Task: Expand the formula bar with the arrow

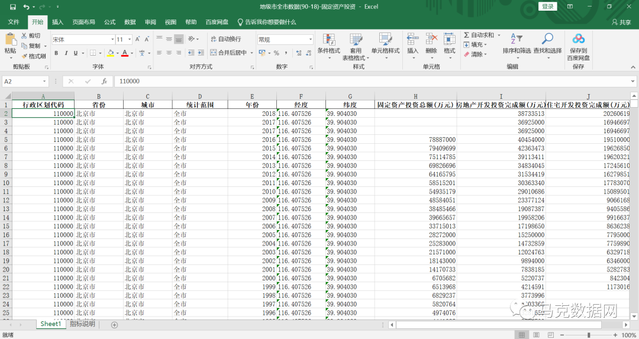Action: pyautogui.click(x=632, y=81)
